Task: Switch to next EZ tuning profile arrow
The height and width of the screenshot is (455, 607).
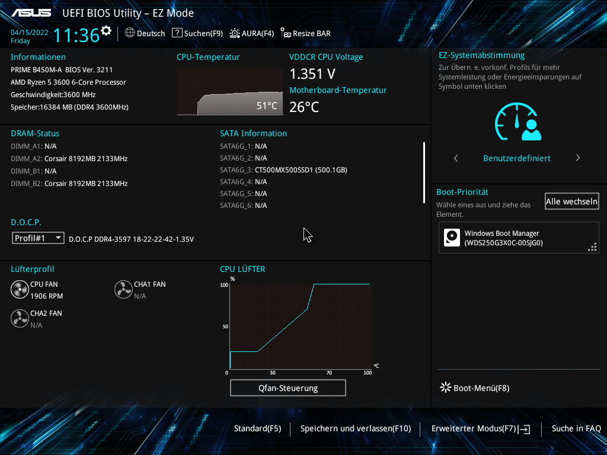Action: 577,158
